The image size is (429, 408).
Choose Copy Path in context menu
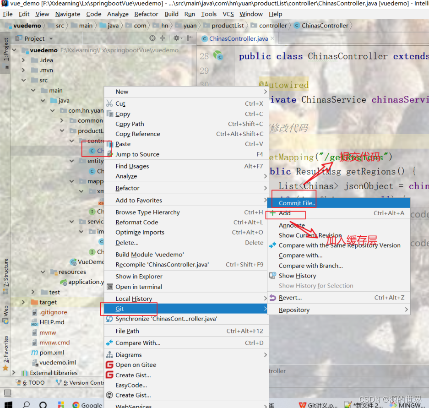pos(186,124)
